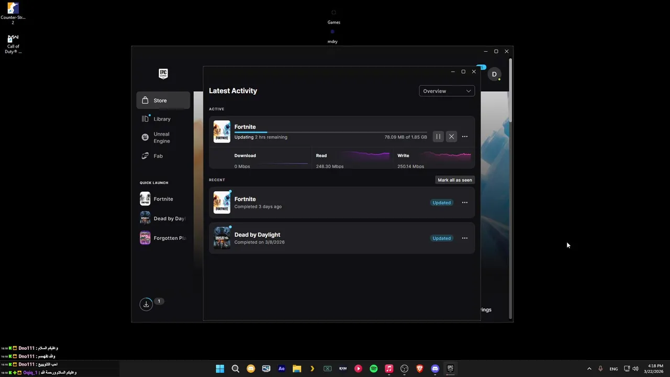This screenshot has width=670, height=377.
Task: Pause the Fortnite update
Action: pos(438,137)
